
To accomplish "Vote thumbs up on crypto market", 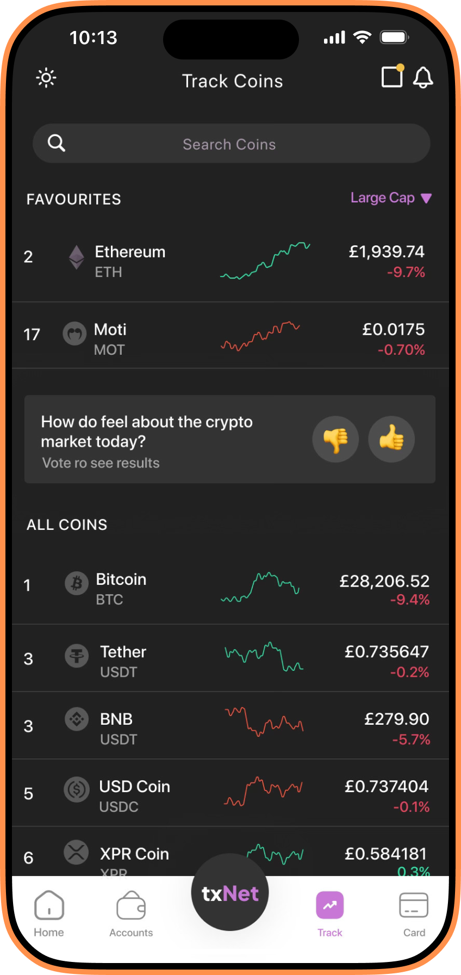I will (391, 439).
